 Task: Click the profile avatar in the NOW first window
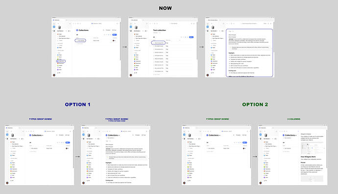click(54, 75)
